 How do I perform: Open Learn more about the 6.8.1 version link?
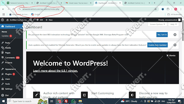tap(55, 71)
